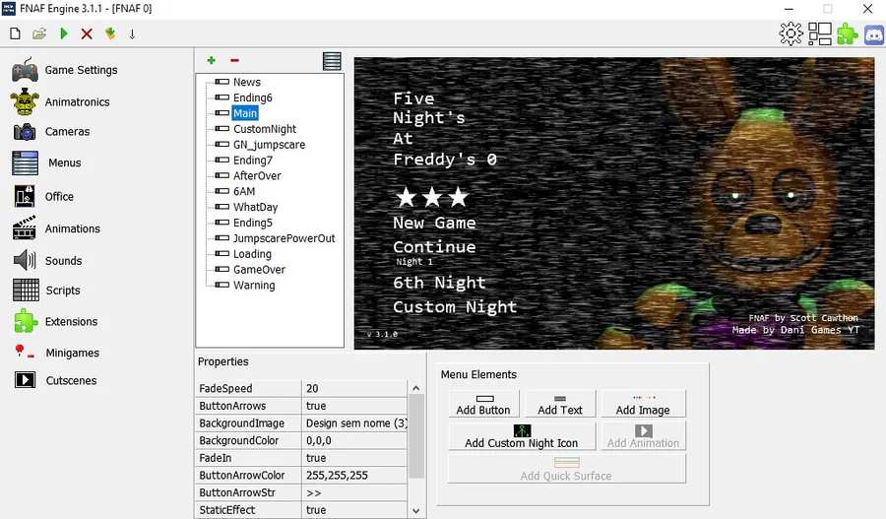The width and height of the screenshot is (886, 519).
Task: Click the export package icon in toolbar
Action: 110,33
